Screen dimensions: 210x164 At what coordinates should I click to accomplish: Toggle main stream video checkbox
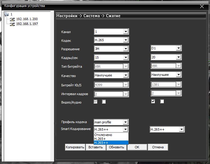96,102
